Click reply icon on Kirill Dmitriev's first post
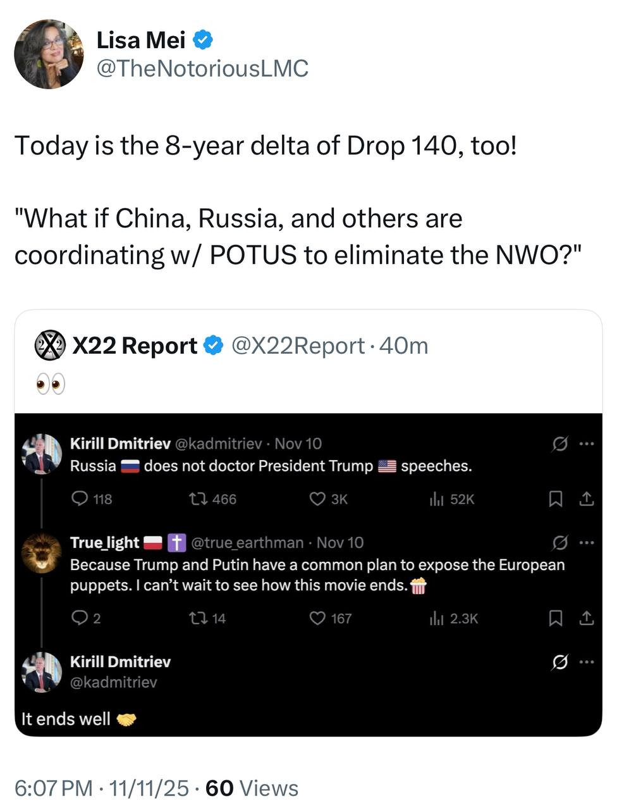The image size is (617, 810). [x=80, y=499]
